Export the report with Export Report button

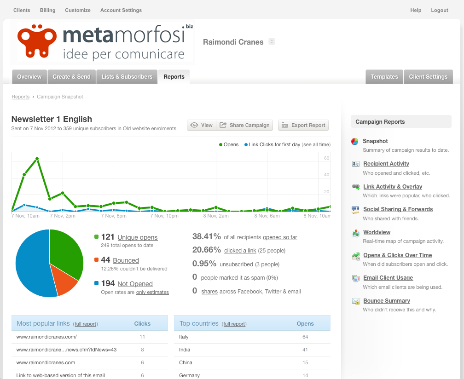click(x=303, y=125)
